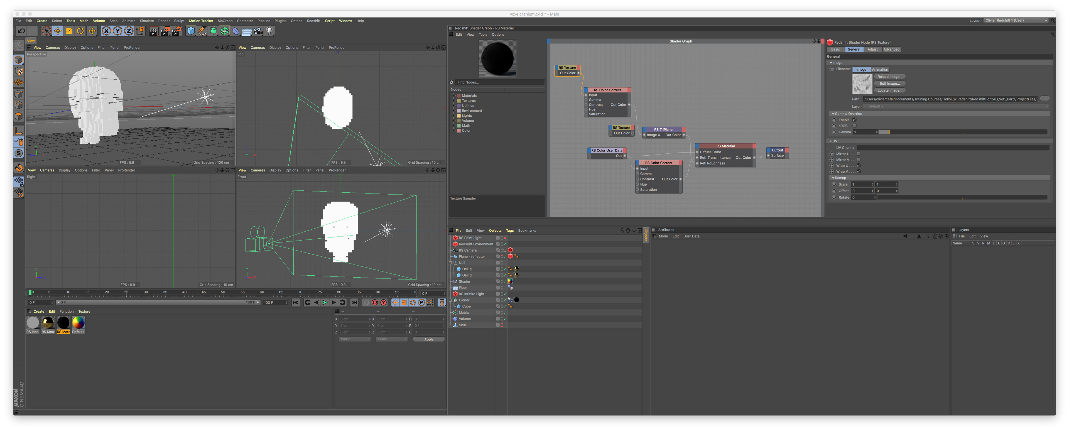This screenshot has height=431, width=1069.
Task: Click the red Record Active Objects button
Action: pos(375,302)
